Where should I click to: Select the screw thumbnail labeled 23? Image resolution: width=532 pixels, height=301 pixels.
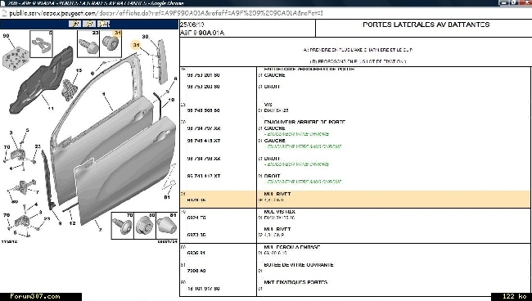[88, 43]
